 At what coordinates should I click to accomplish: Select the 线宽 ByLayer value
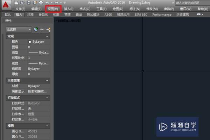[38, 63]
